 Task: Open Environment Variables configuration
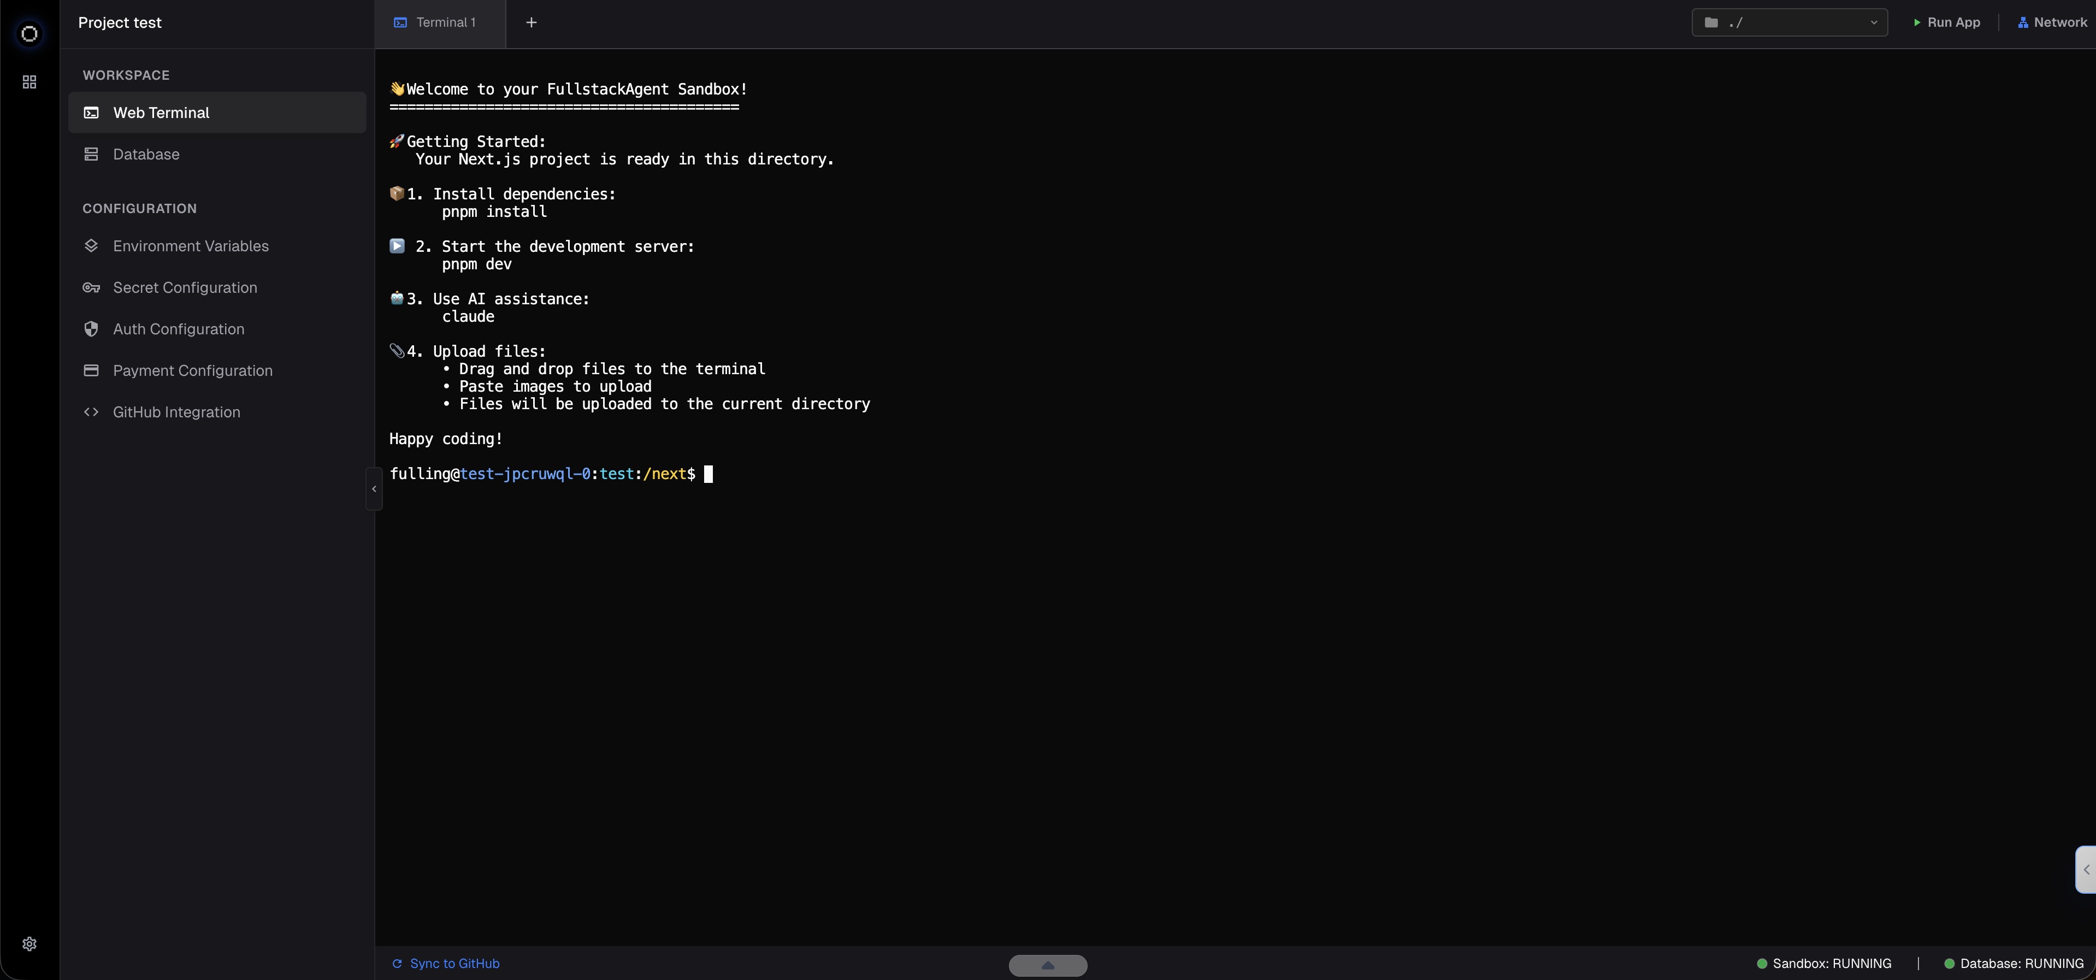pyautogui.click(x=91, y=246)
